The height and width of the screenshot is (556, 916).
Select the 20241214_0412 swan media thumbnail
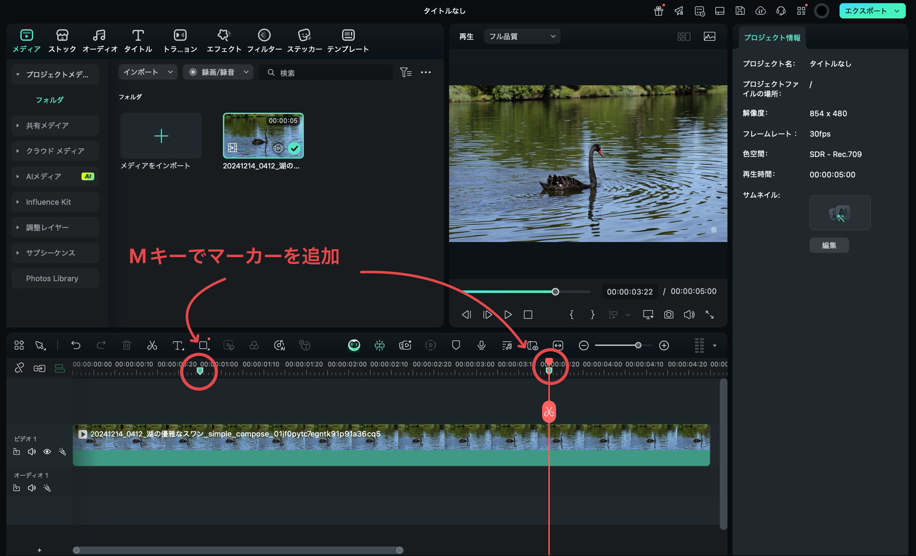click(263, 136)
